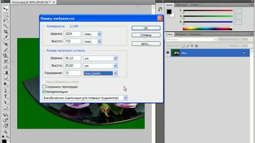The height and width of the screenshot is (143, 255).
Task: Select the Blur tool
Action: pyautogui.click(x=5, y=79)
